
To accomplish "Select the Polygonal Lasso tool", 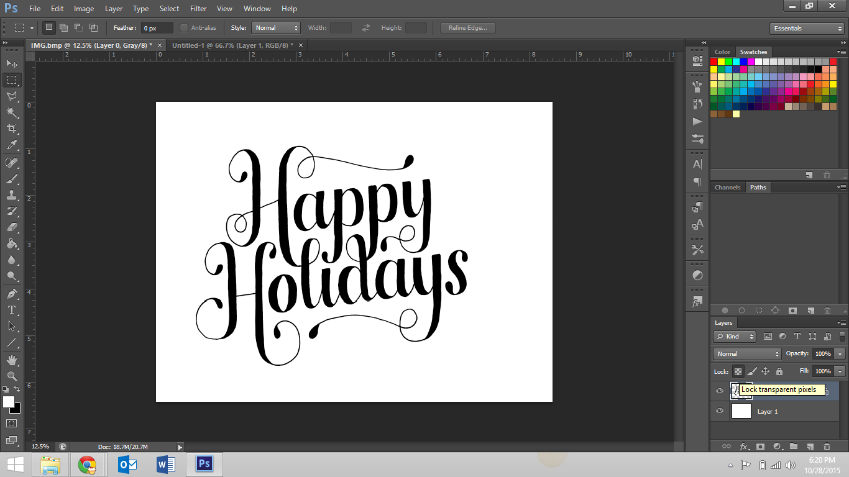I will (x=12, y=96).
